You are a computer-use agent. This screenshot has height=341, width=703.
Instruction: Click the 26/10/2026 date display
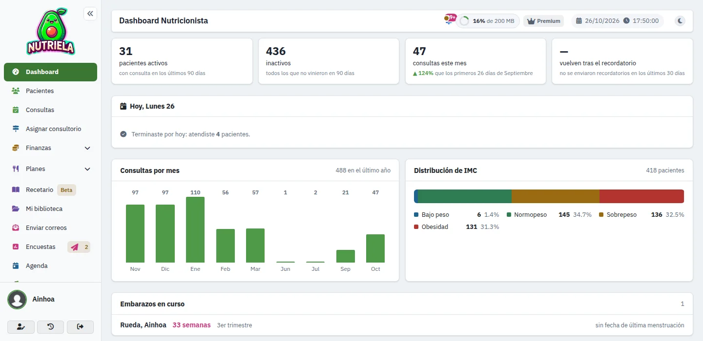click(x=598, y=21)
